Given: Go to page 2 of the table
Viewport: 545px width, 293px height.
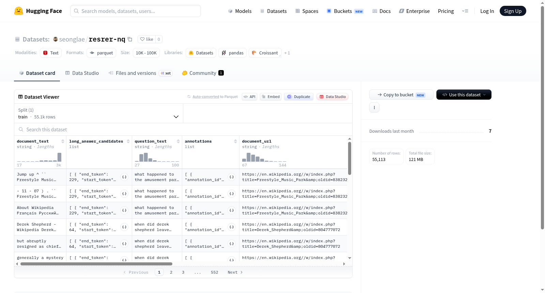Looking at the screenshot, I should (x=171, y=272).
